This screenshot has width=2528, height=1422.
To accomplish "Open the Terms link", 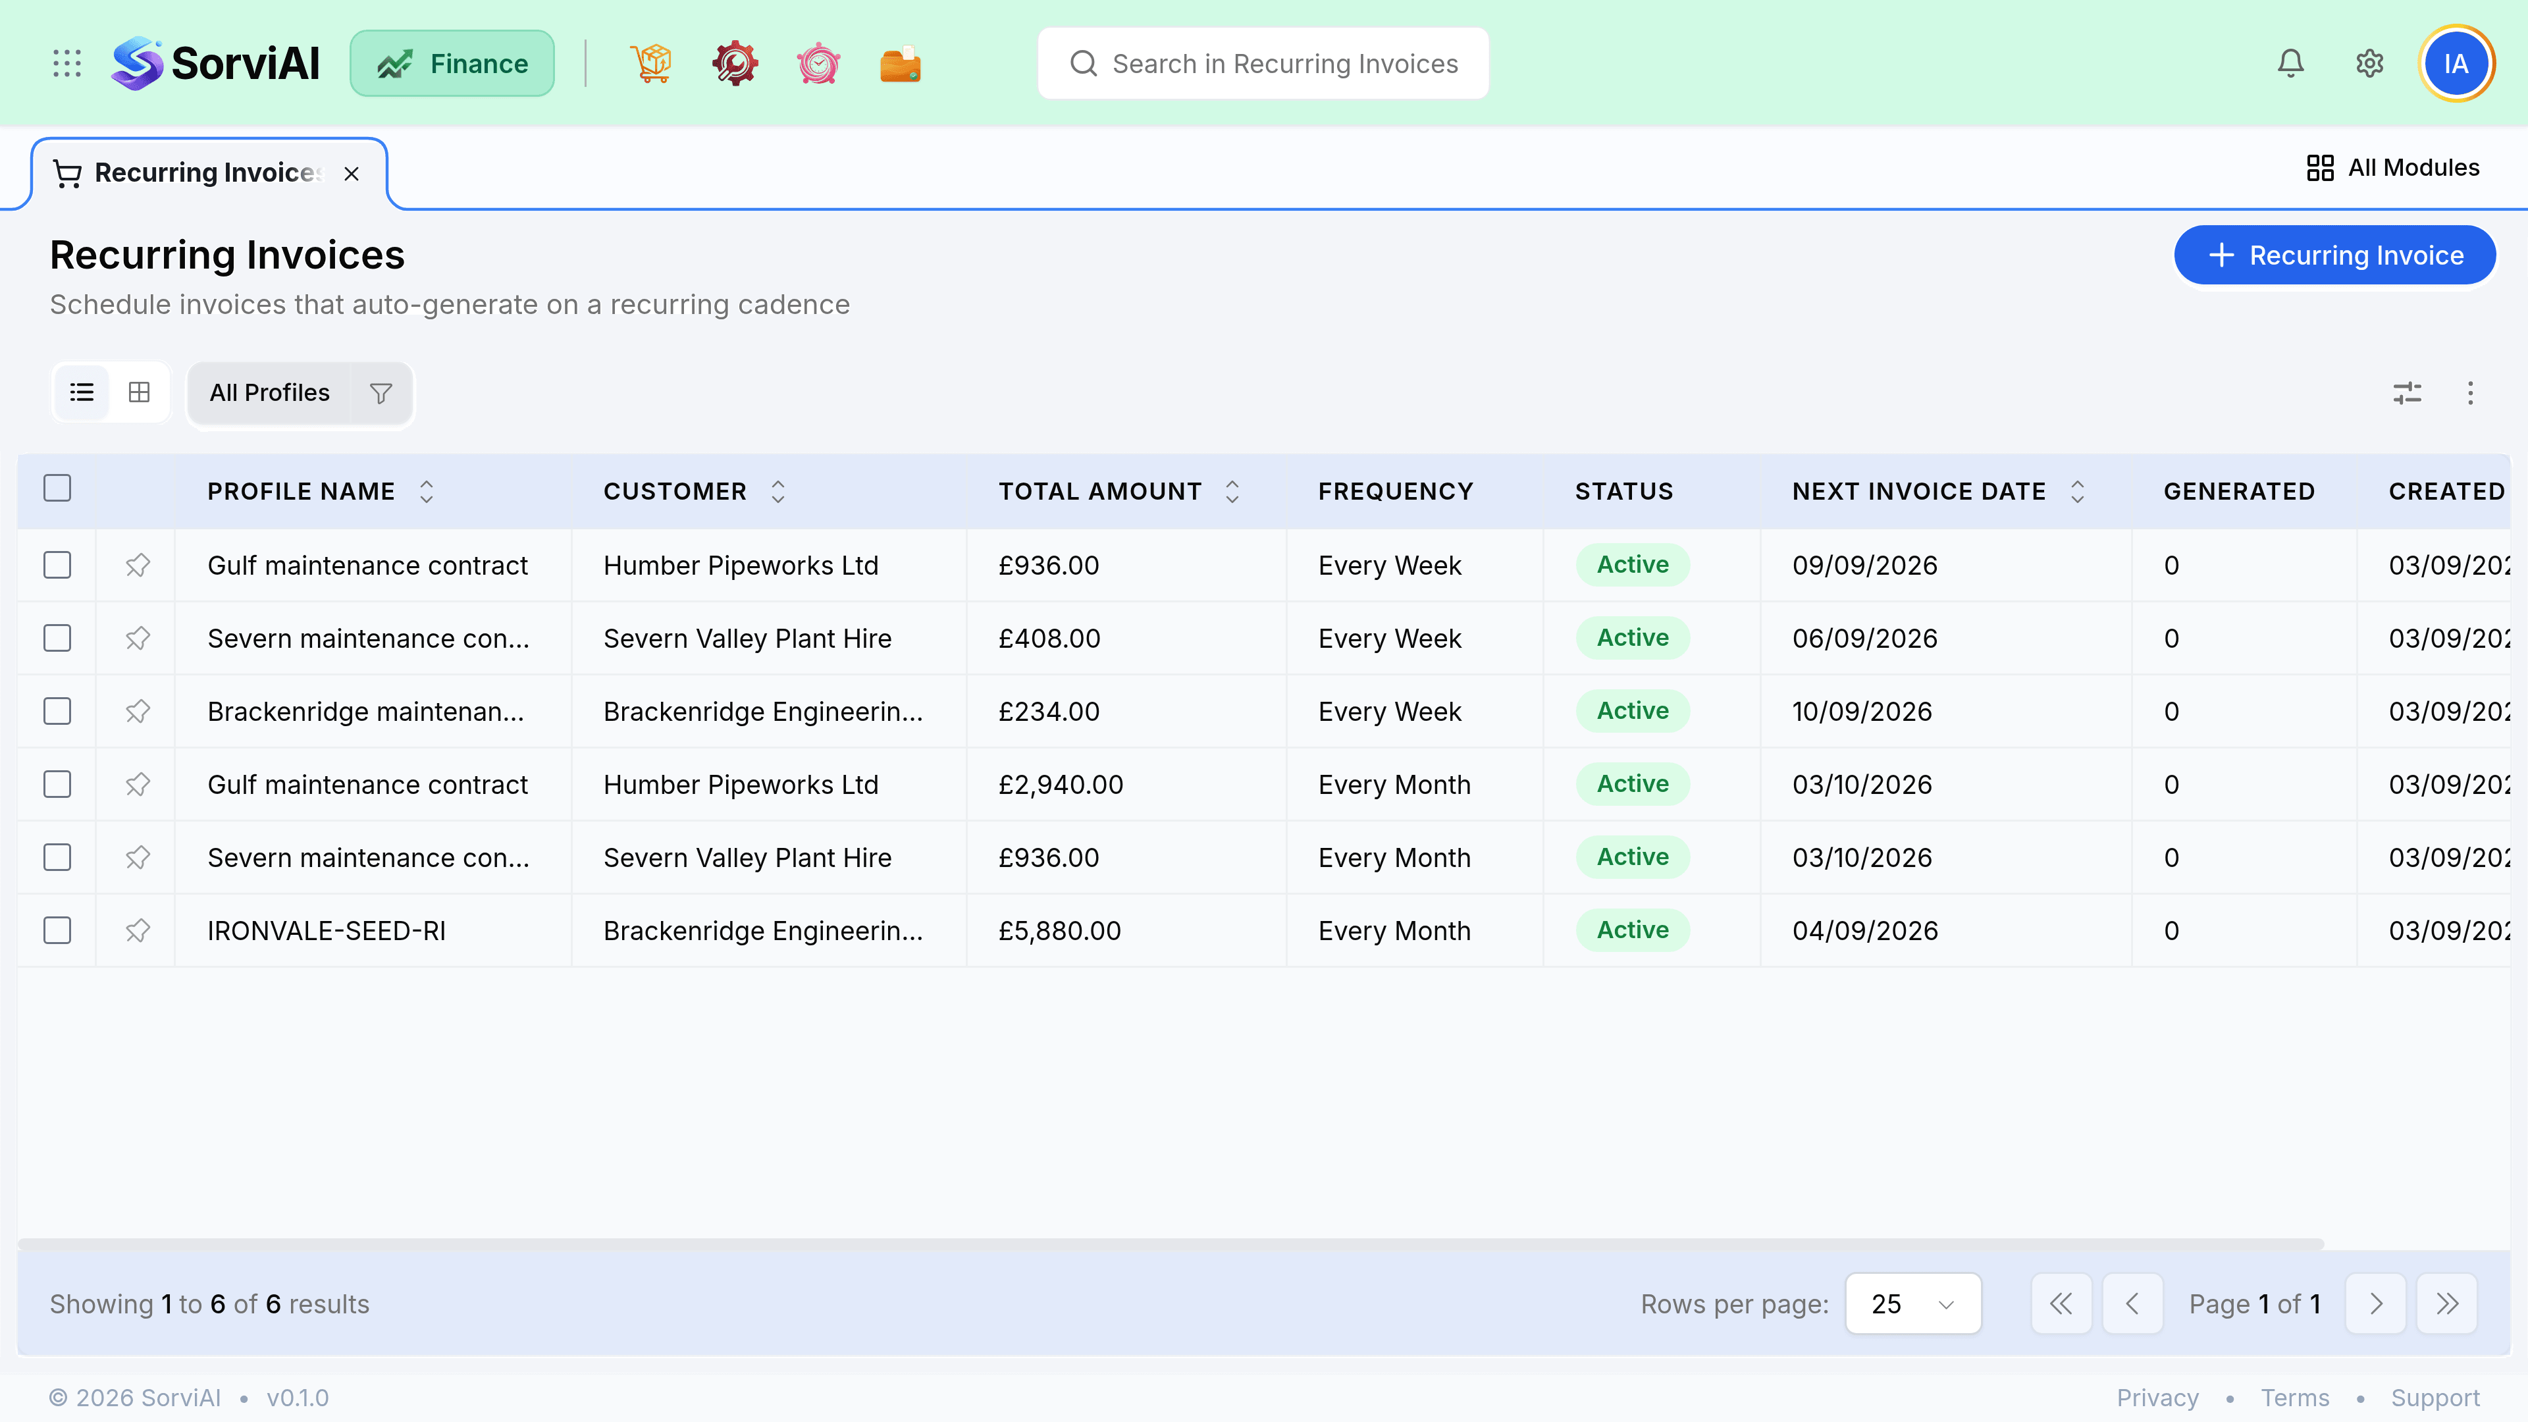I will click(x=2294, y=1398).
